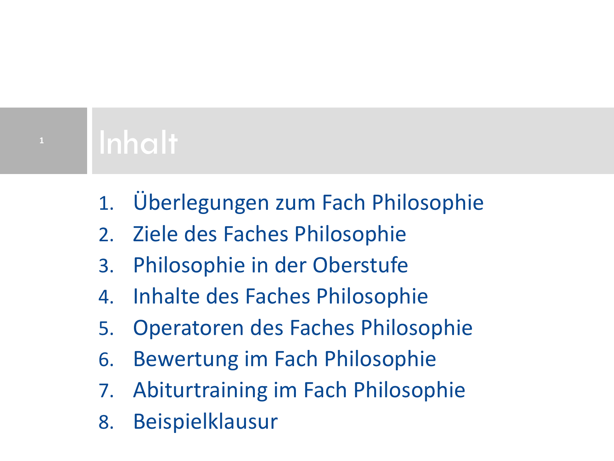Click the slide number 1 indicator

tap(41, 141)
